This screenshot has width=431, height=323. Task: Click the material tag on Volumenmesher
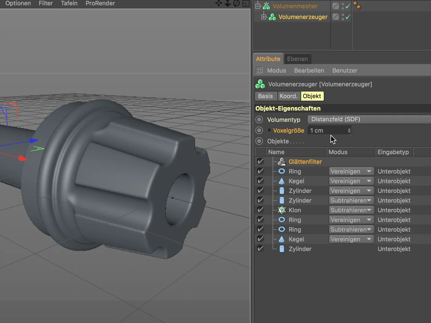point(357,5)
